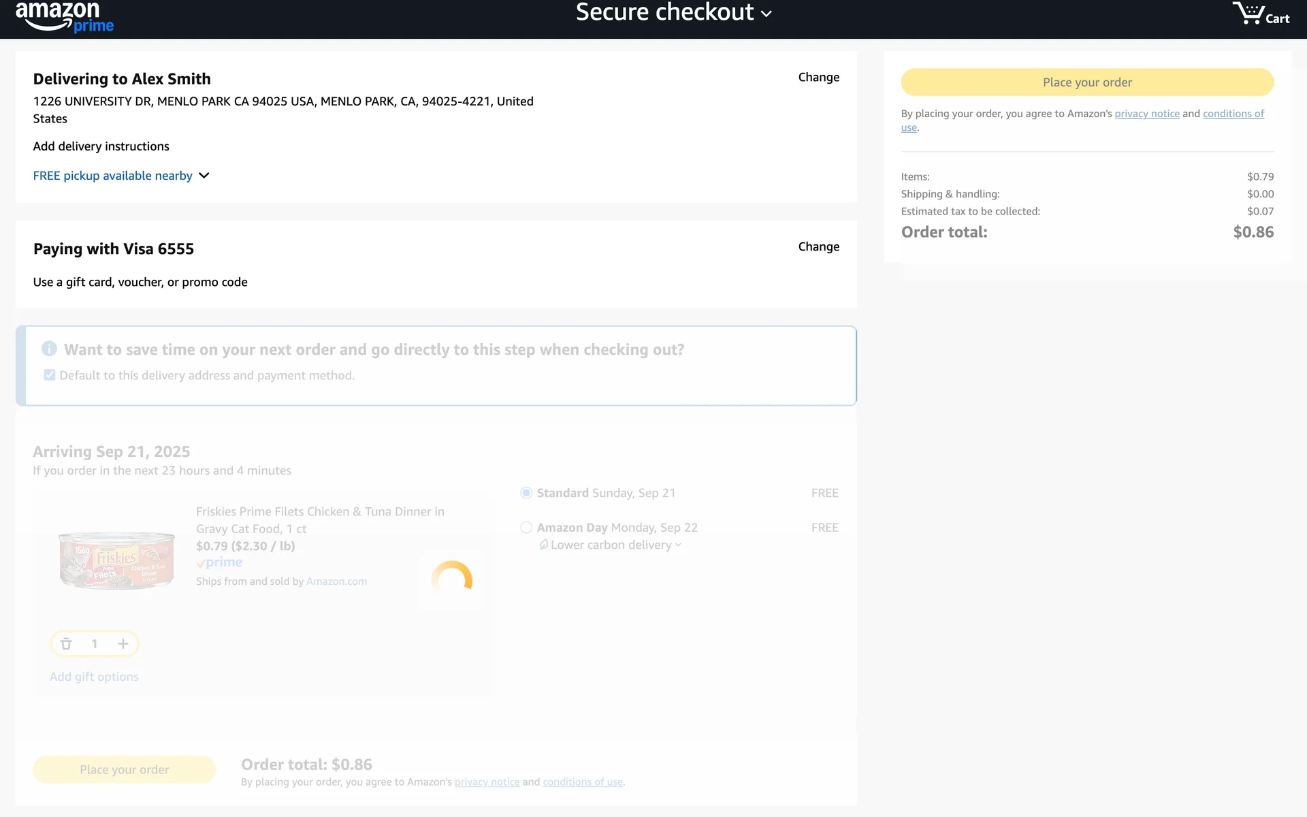Viewport: 1307px width, 817px height.
Task: Click Change next to Visa 6555 payment
Action: tap(818, 246)
